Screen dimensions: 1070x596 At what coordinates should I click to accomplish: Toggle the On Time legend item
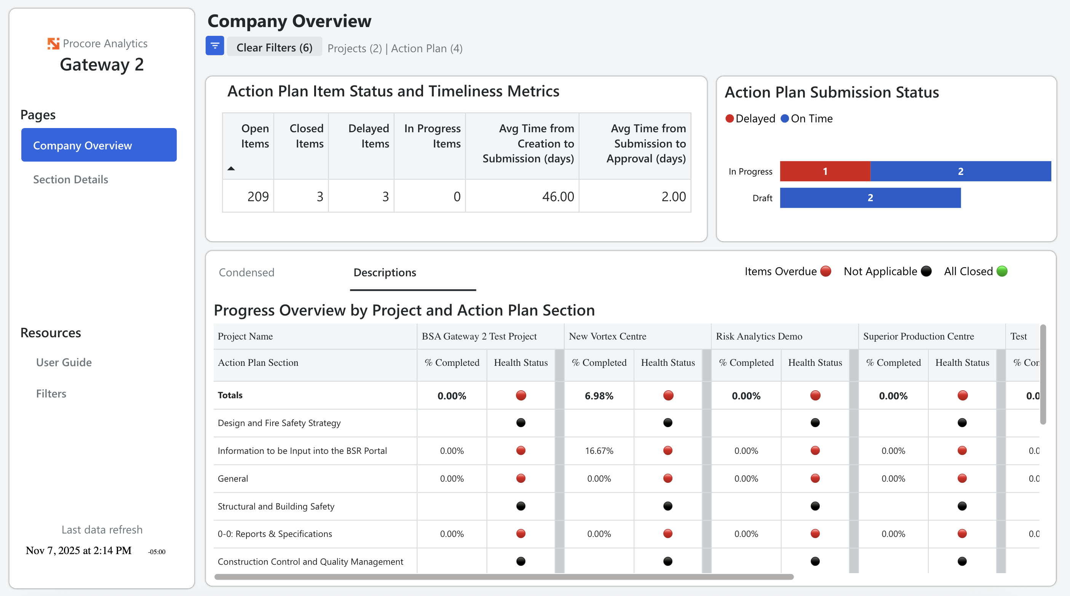coord(806,119)
